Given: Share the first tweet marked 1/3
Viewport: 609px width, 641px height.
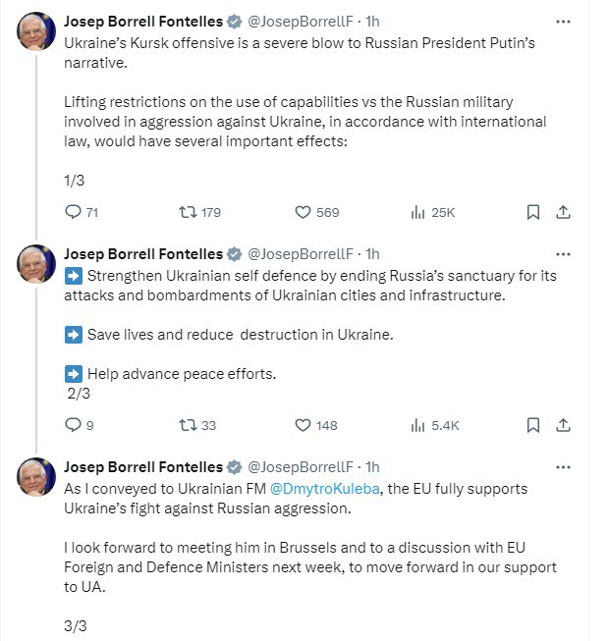Looking at the screenshot, I should (564, 212).
